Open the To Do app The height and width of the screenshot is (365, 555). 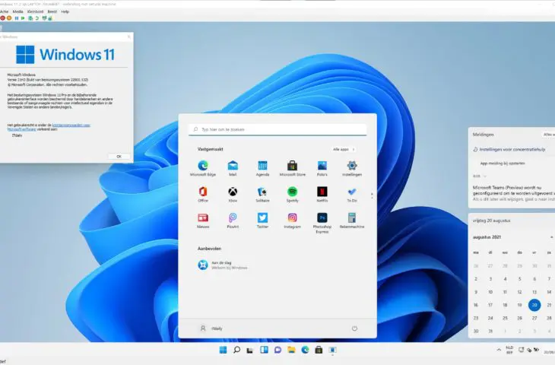pyautogui.click(x=352, y=194)
